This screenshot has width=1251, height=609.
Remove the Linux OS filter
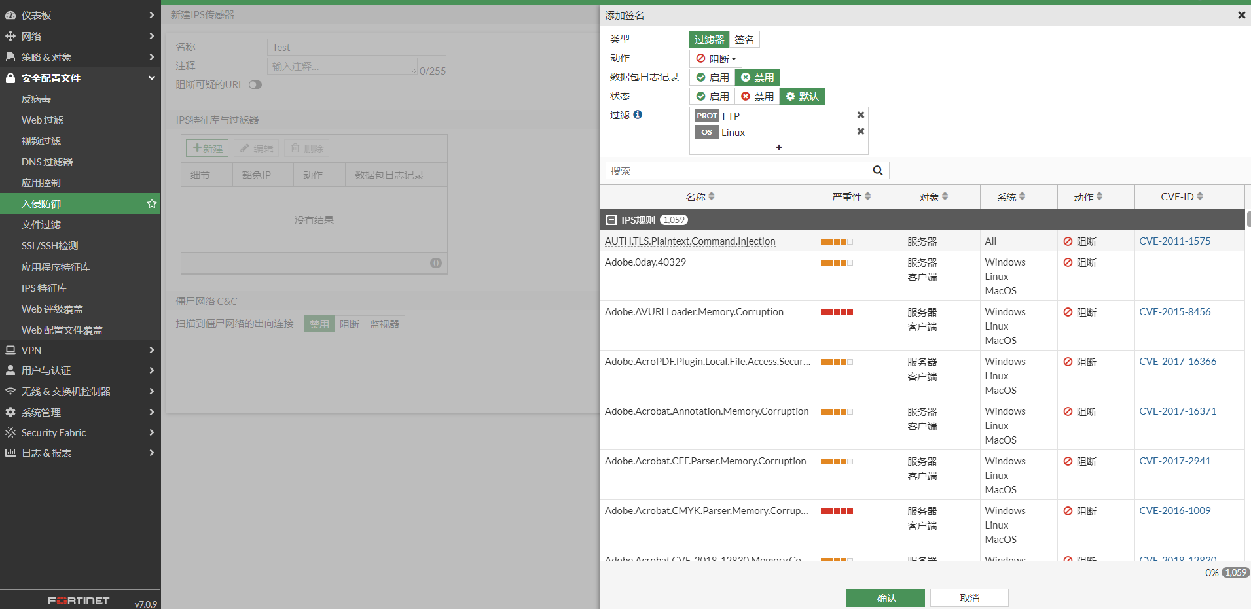(x=861, y=131)
